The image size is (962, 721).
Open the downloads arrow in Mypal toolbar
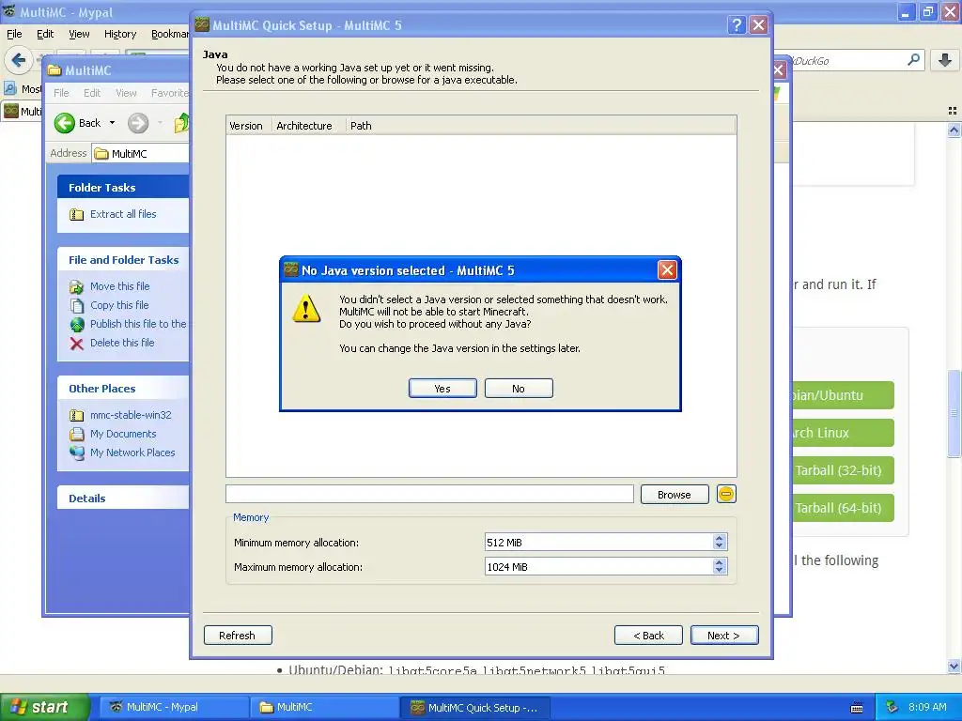[x=945, y=60]
